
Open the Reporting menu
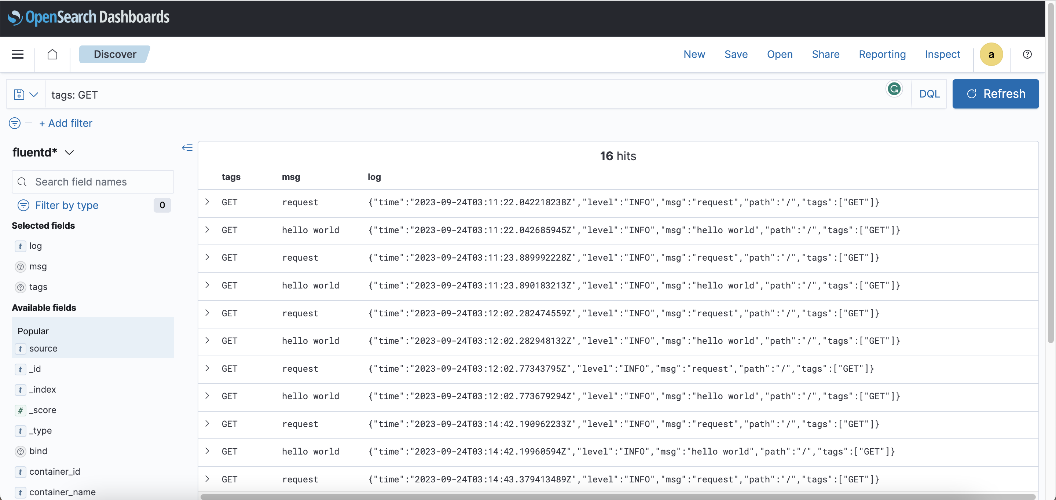tap(882, 54)
